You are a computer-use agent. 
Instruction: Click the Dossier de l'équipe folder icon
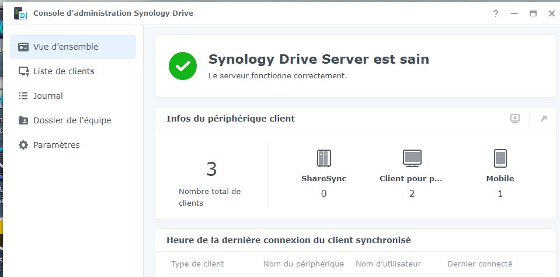click(x=23, y=120)
